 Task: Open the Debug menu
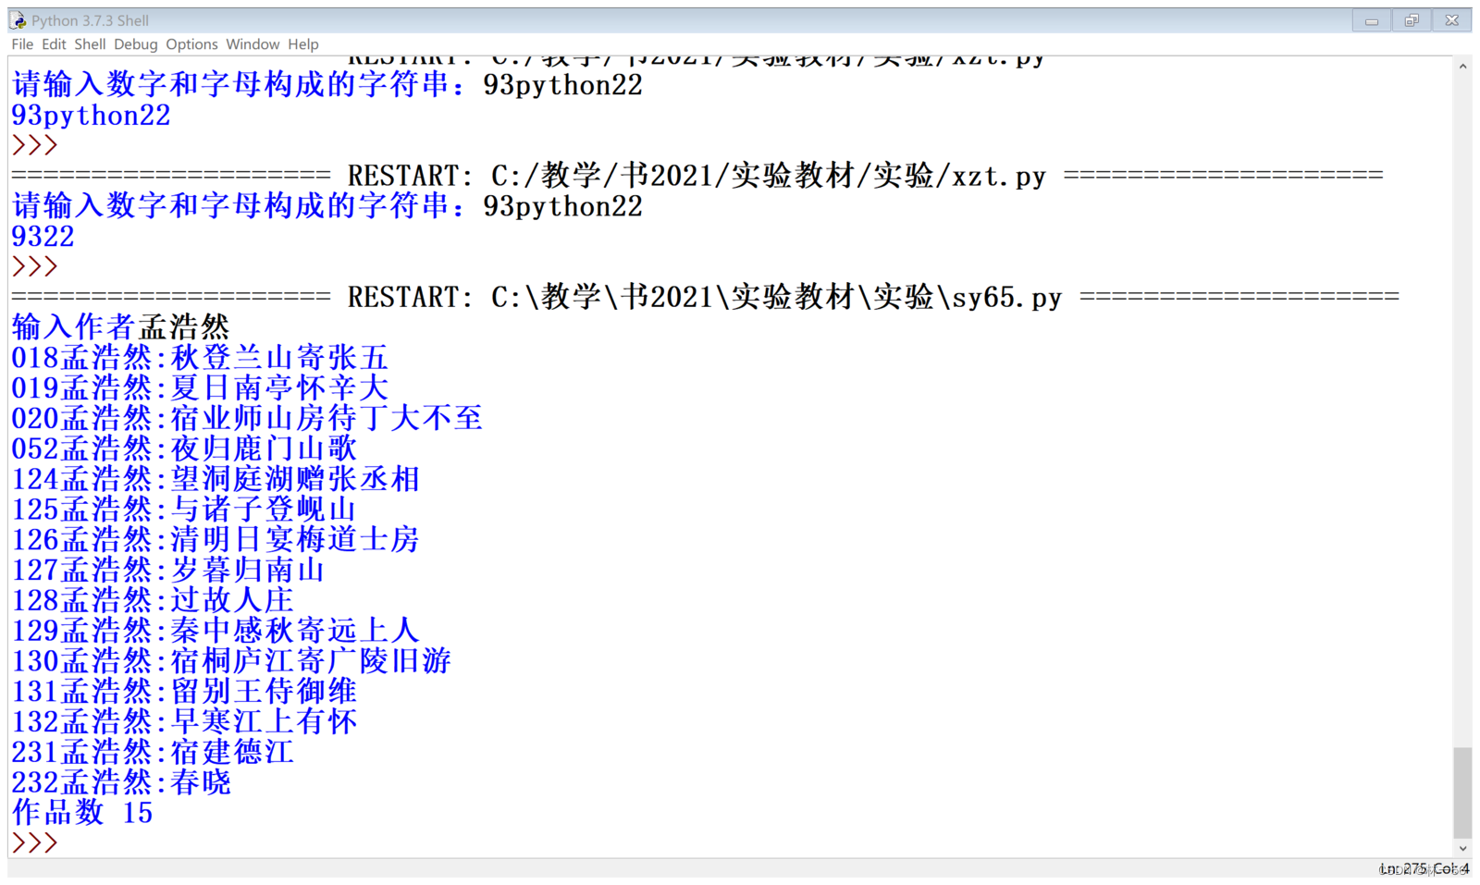pos(135,43)
